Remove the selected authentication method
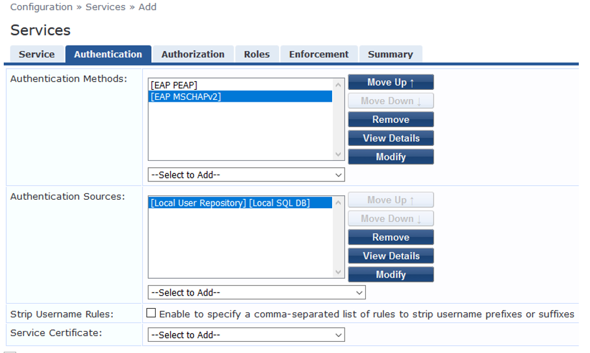590x353 pixels. coord(391,120)
